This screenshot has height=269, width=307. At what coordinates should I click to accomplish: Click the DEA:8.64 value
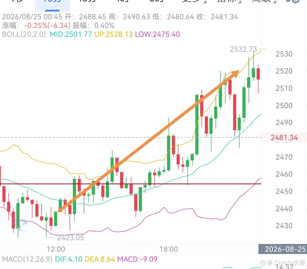point(100,259)
